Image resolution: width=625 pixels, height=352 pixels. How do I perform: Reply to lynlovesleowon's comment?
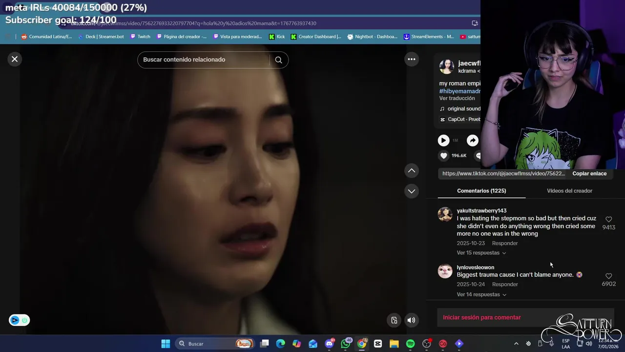tap(505, 285)
